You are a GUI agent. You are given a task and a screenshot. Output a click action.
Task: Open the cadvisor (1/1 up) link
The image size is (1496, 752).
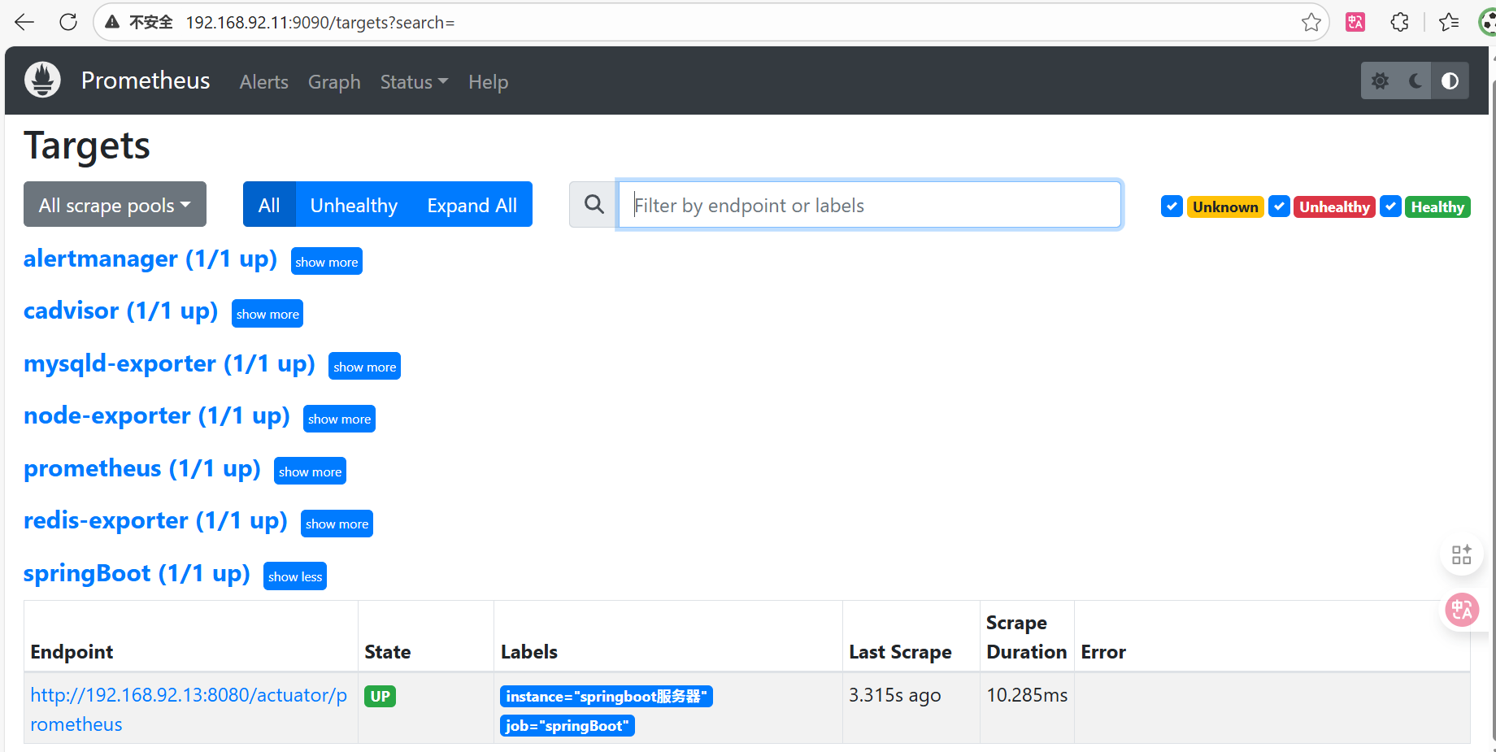click(121, 311)
